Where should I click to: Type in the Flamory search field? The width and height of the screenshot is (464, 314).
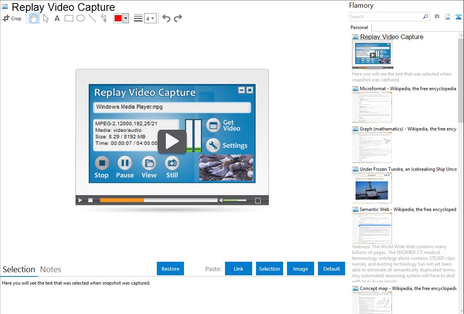(x=385, y=17)
